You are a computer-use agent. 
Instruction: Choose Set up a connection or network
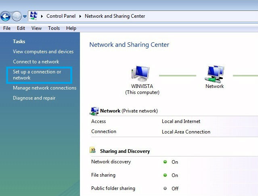[37, 75]
